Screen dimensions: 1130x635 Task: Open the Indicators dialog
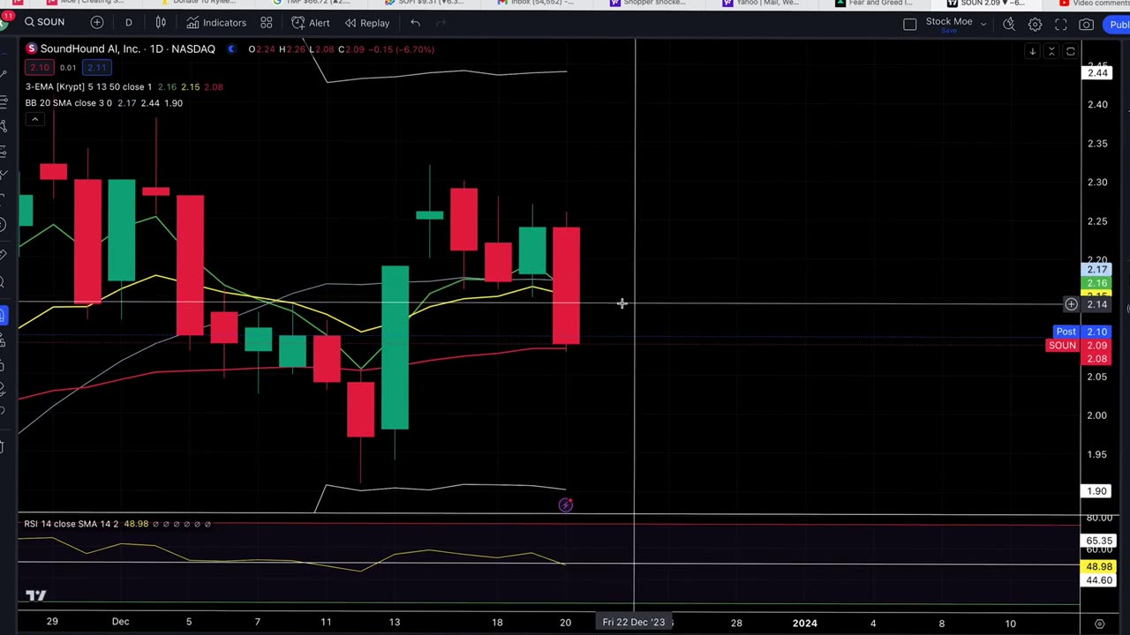point(215,22)
